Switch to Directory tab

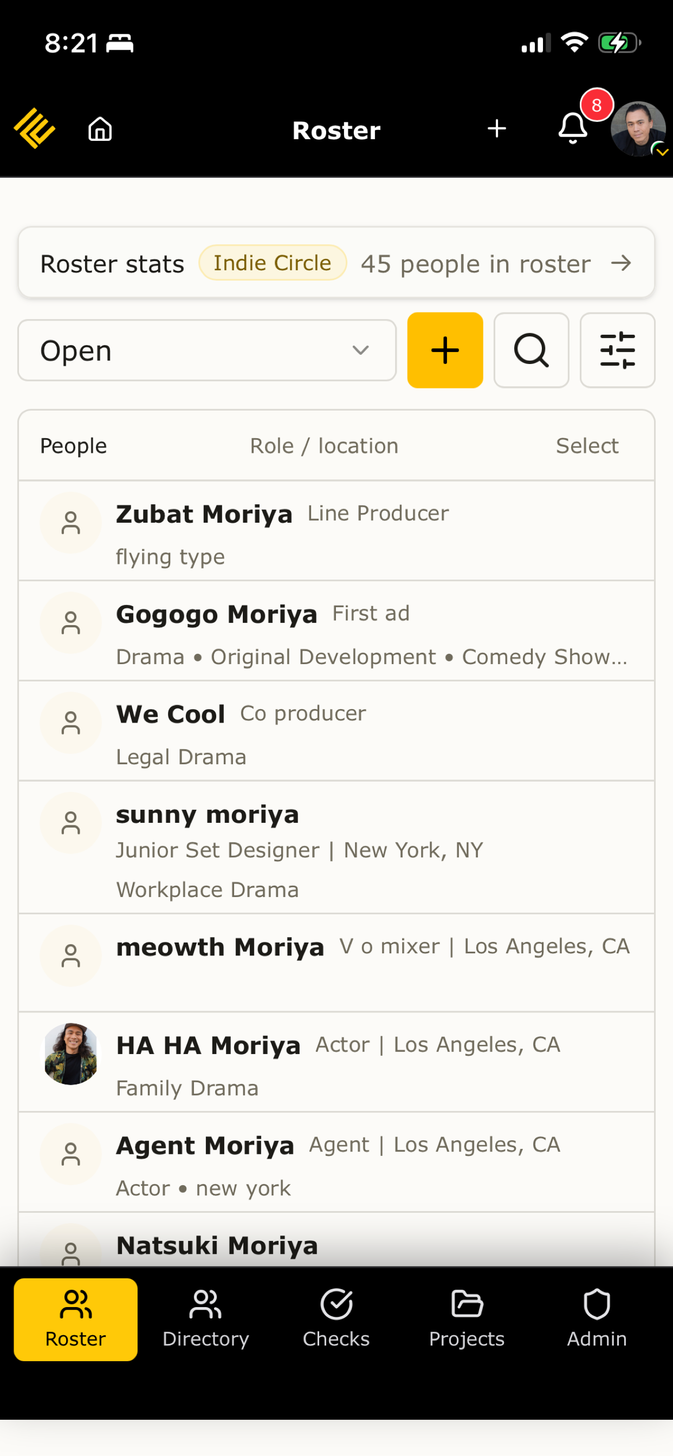pyautogui.click(x=206, y=1319)
